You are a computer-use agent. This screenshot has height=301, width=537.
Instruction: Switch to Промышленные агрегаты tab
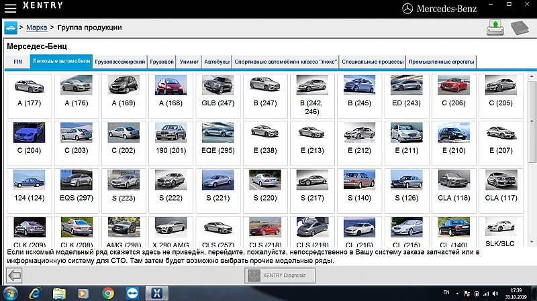pos(441,62)
